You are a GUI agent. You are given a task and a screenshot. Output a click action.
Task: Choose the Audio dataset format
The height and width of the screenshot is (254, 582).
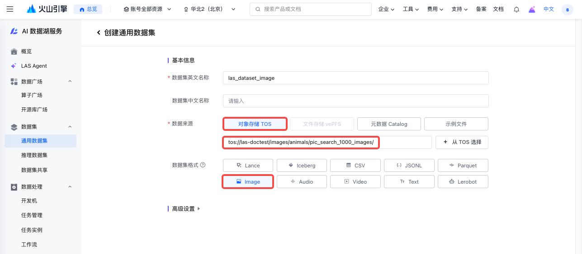[302, 181]
